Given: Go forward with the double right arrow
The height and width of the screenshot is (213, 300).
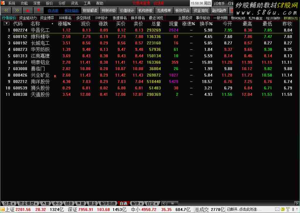Looking at the screenshot, I should (17, 11).
